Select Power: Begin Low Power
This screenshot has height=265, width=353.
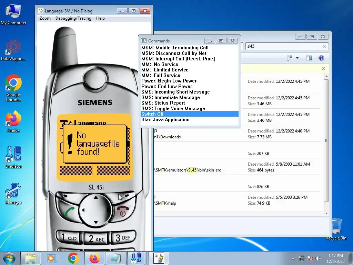tap(190, 81)
